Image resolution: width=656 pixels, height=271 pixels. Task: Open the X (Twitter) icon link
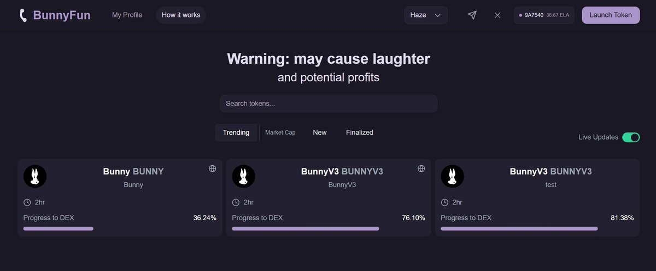(x=497, y=15)
